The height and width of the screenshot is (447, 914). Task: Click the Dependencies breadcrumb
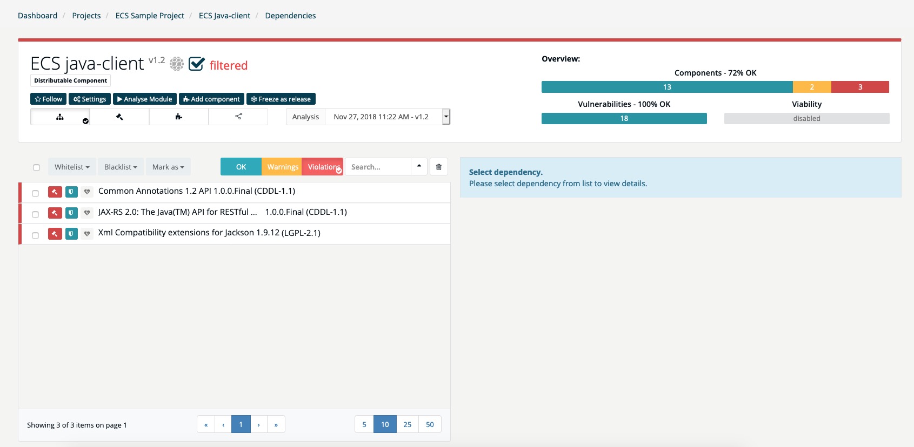(x=290, y=16)
